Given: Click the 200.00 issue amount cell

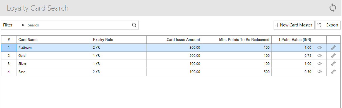Looking at the screenshot, I should 174,56.
